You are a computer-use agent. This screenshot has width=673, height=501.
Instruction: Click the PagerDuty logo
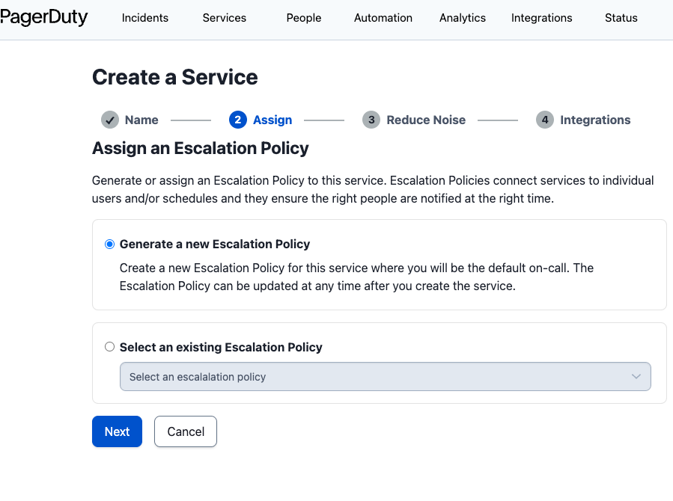[x=43, y=17]
